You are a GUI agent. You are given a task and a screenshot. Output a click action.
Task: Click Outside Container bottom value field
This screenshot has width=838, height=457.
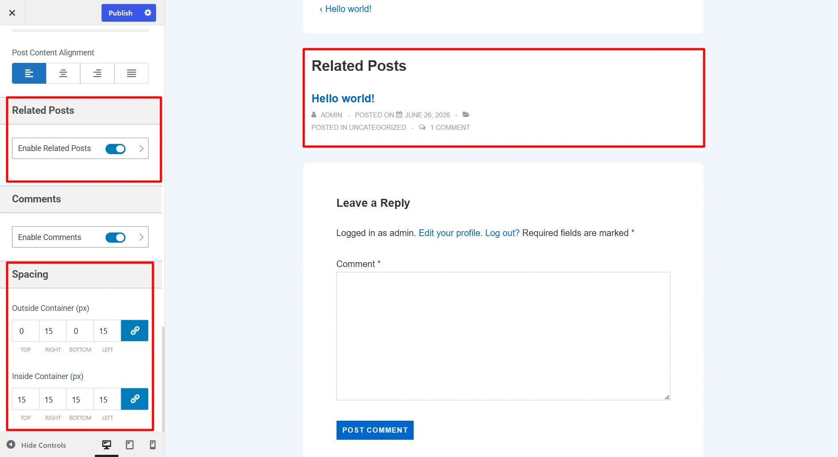pyautogui.click(x=80, y=331)
